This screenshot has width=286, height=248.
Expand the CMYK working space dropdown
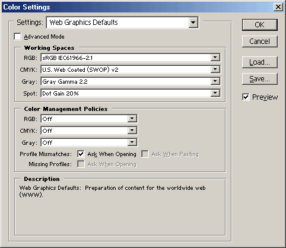point(215,69)
